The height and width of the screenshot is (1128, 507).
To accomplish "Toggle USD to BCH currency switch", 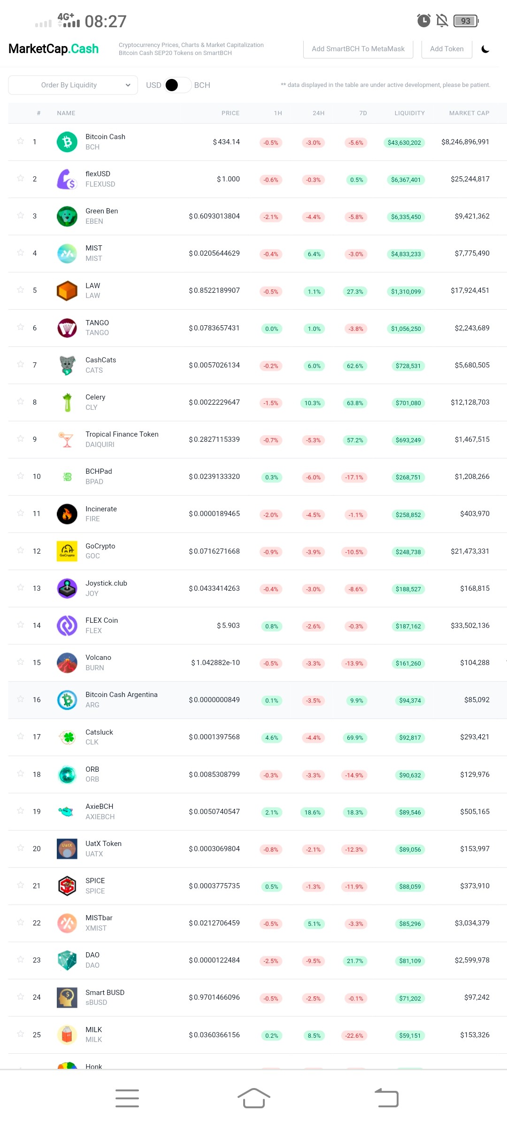I will pos(177,85).
